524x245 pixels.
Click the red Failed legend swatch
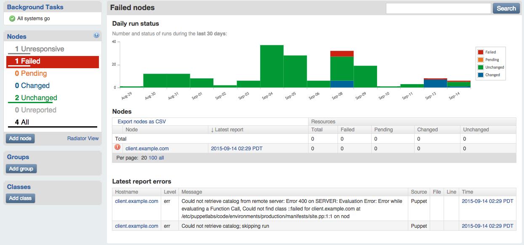tap(480, 52)
